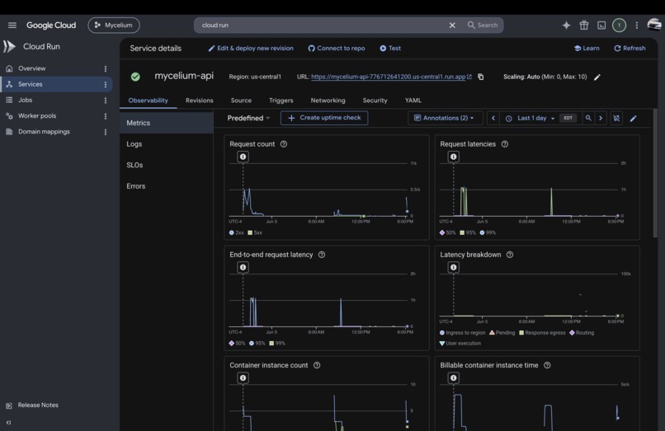Open Services row three-dot menu
Image resolution: width=665 pixels, height=431 pixels.
[105, 84]
